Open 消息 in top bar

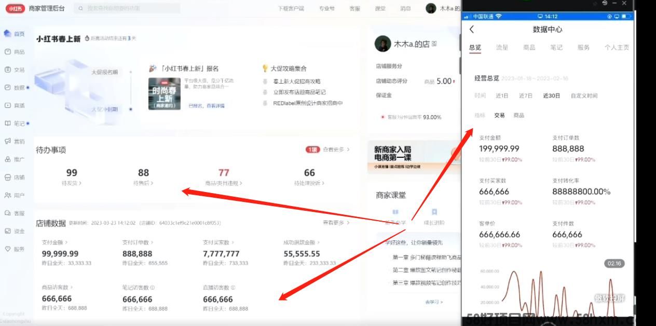pos(405,8)
